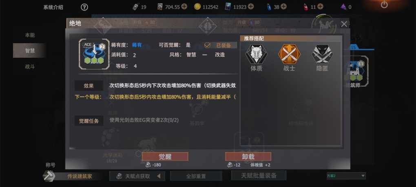Click the help question mark icon
The image size is (416, 187).
coord(84,7)
